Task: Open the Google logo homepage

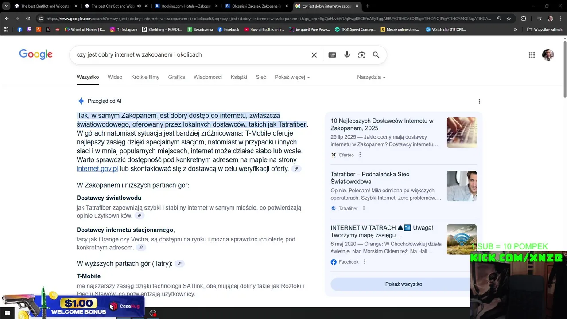Action: [x=36, y=54]
